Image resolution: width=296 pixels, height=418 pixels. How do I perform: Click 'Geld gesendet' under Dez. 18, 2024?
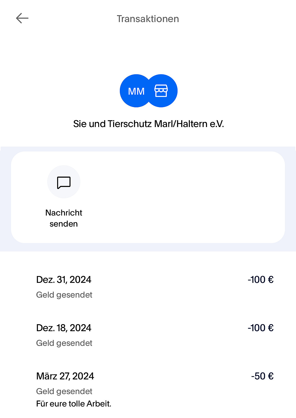tap(64, 343)
